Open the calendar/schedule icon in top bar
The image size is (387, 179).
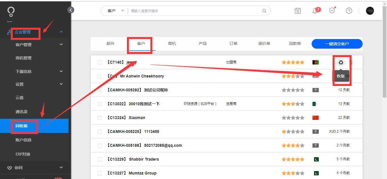pos(297,11)
